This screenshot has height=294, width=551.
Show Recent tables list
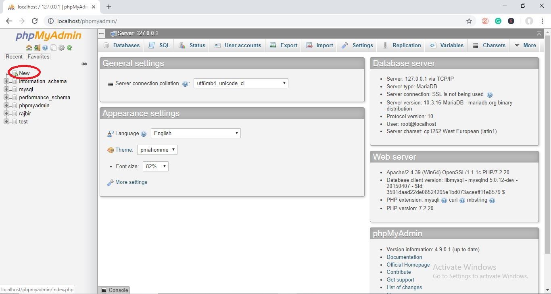click(14, 56)
